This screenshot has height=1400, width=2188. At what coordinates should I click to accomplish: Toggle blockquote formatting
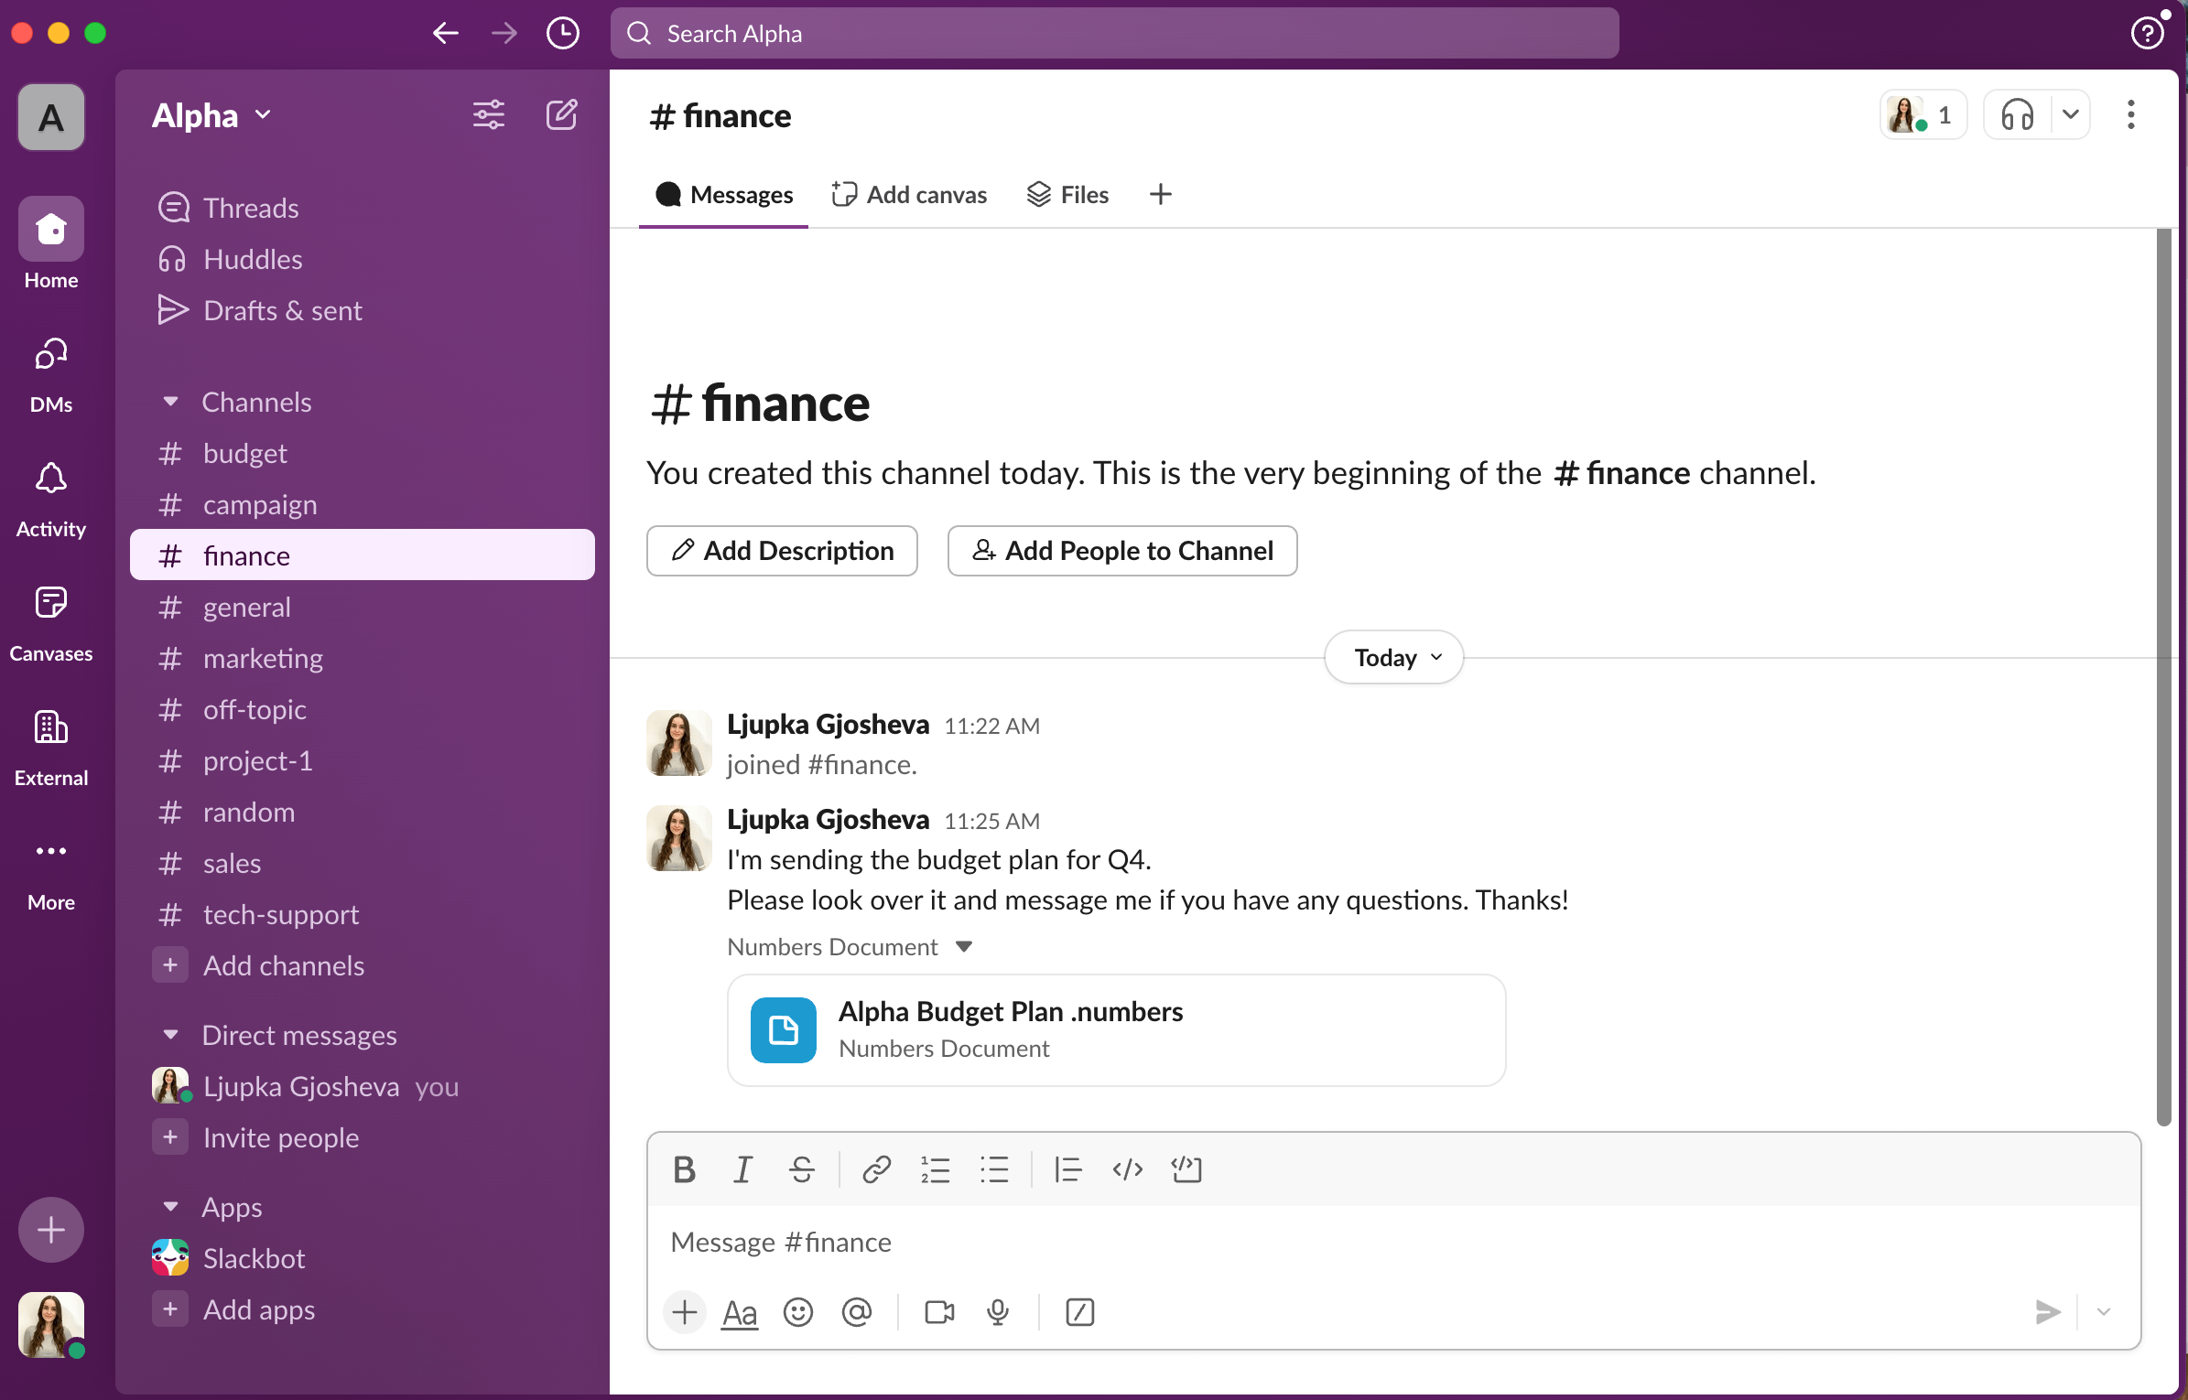[1068, 1169]
